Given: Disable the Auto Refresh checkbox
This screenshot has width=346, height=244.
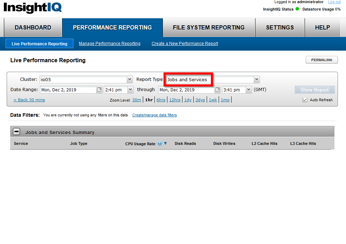Looking at the screenshot, I should 305,99.
